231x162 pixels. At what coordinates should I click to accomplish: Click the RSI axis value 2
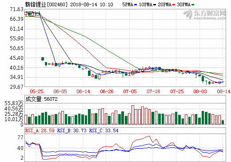22,158
